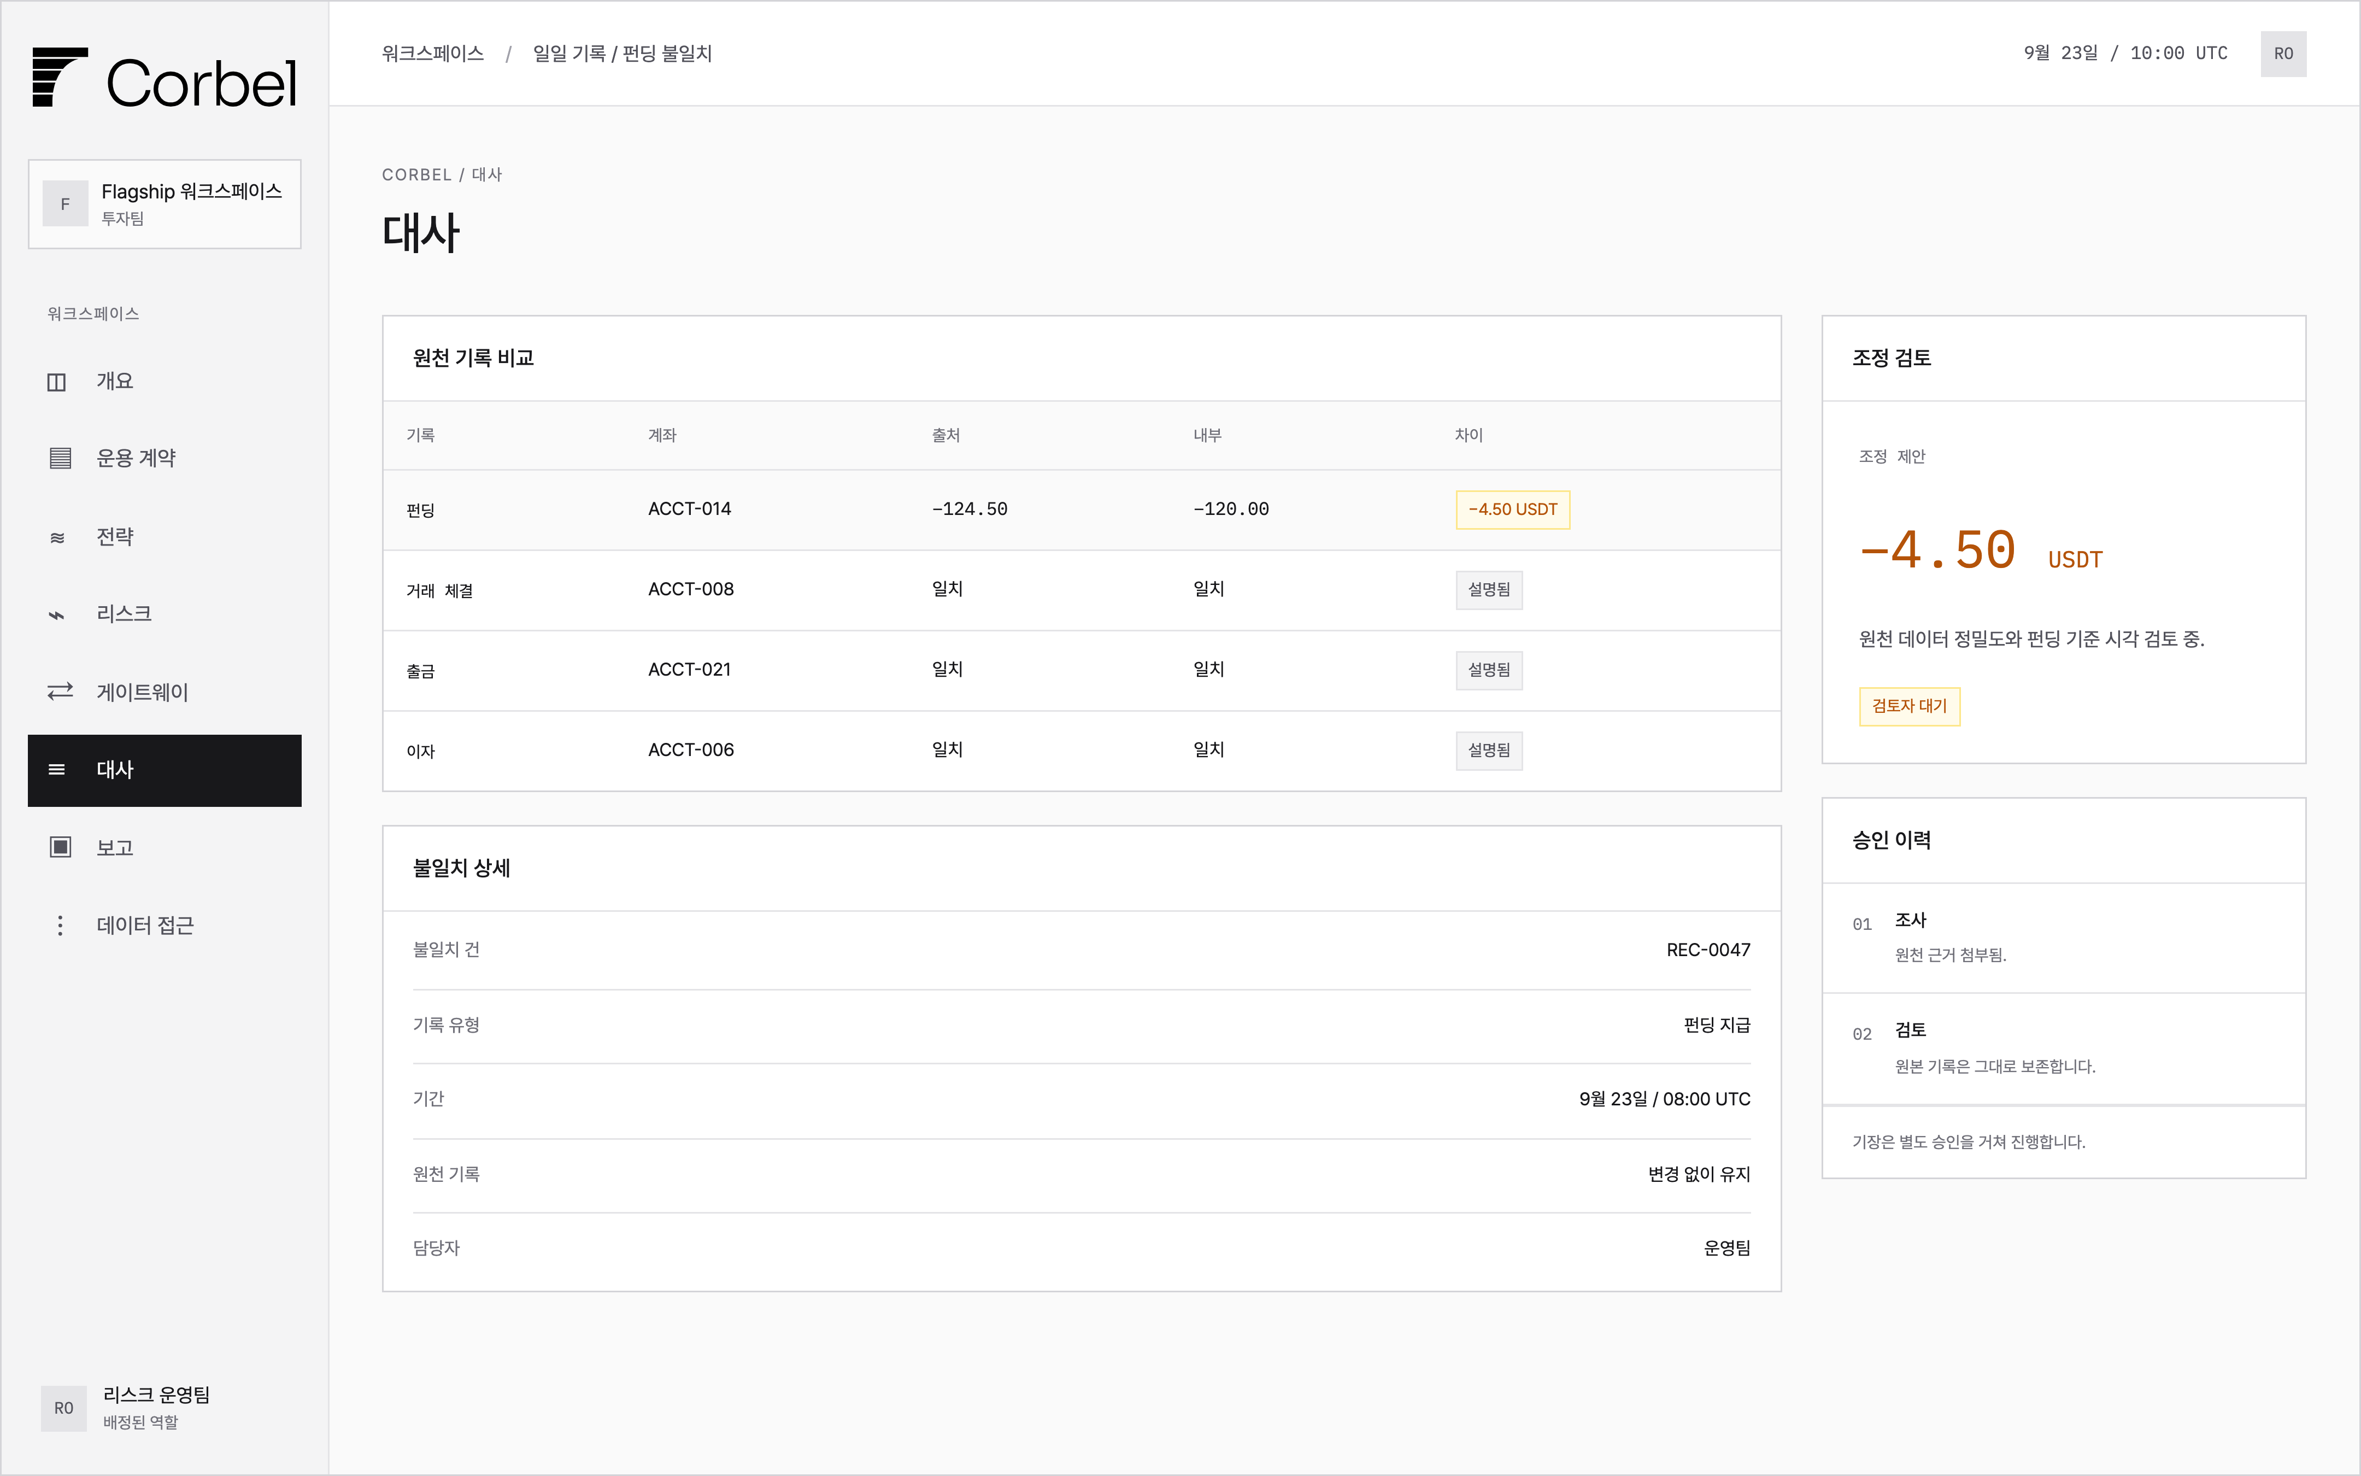2361x1476 pixels.
Task: Open 운용 계약 menu item
Action: 165,458
